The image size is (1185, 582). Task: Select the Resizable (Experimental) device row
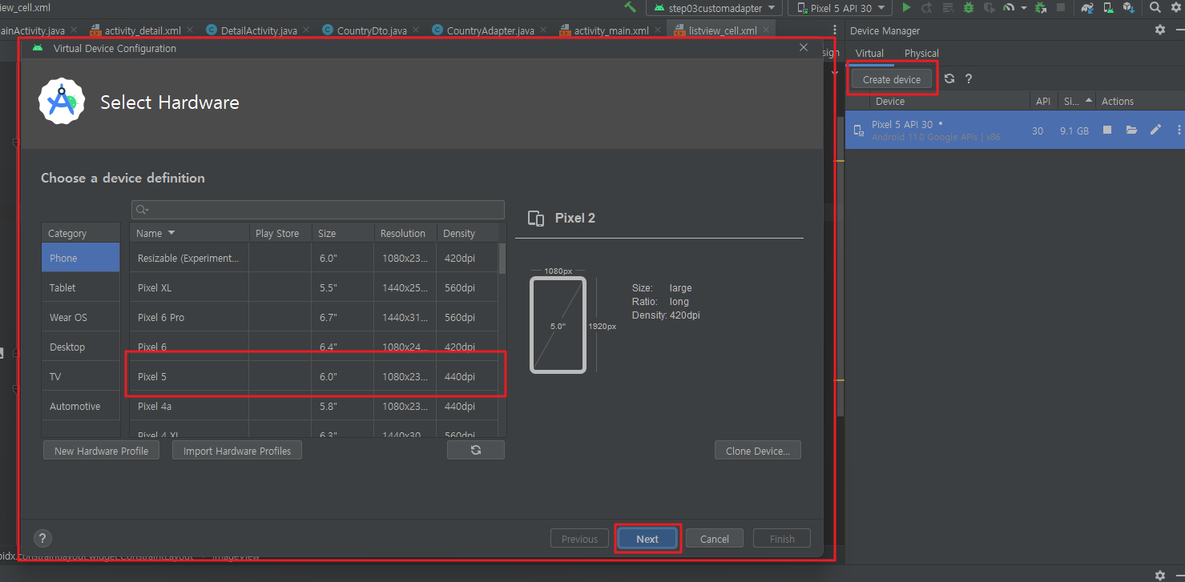click(314, 258)
